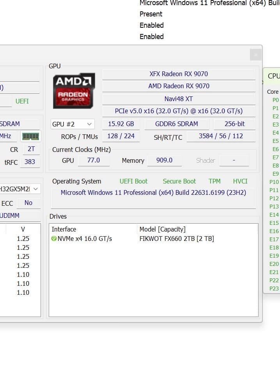Screen dimensions: 280x374
Task: Click core E14 in the CPU panel
Action: 274,215
